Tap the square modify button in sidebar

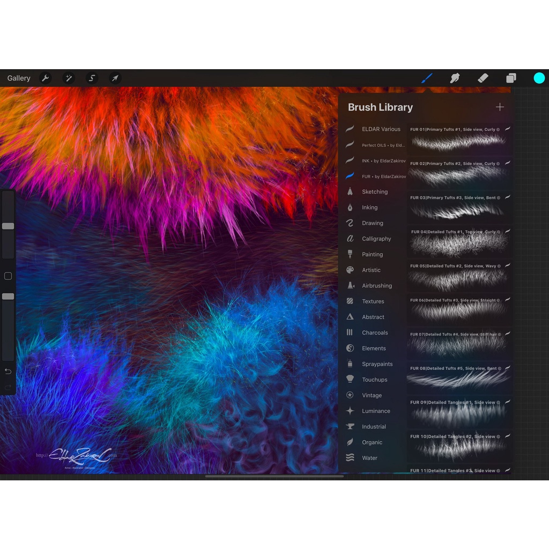coord(8,276)
